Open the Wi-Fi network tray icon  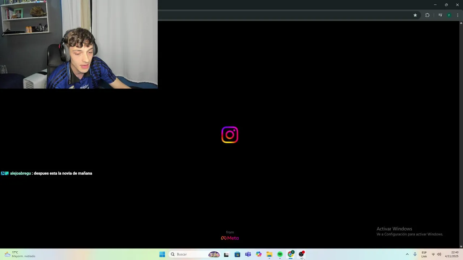point(433,254)
